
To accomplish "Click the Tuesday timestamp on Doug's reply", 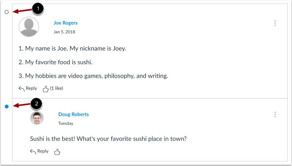I will point(66,123).
